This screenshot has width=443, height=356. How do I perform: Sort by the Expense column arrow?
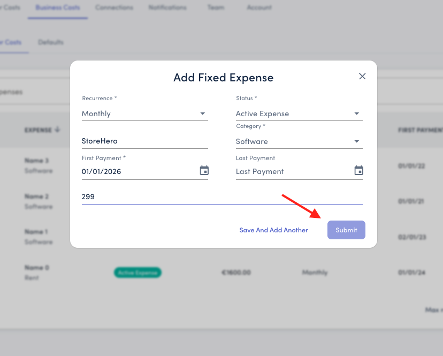tap(58, 130)
